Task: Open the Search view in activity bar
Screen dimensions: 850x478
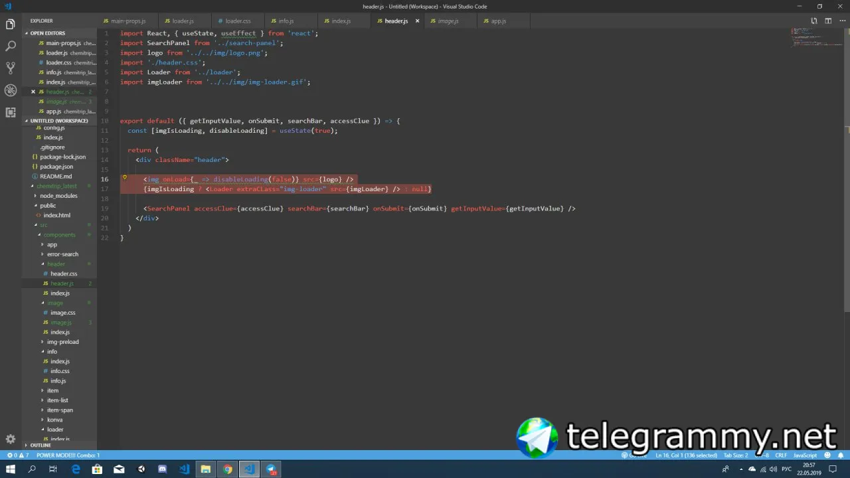Action: [x=10, y=46]
